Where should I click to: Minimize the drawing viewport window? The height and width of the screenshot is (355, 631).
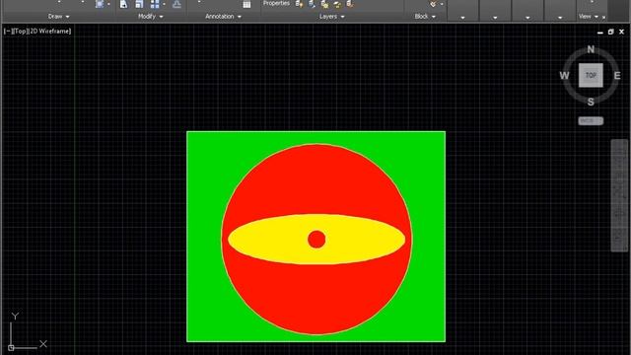pos(600,32)
